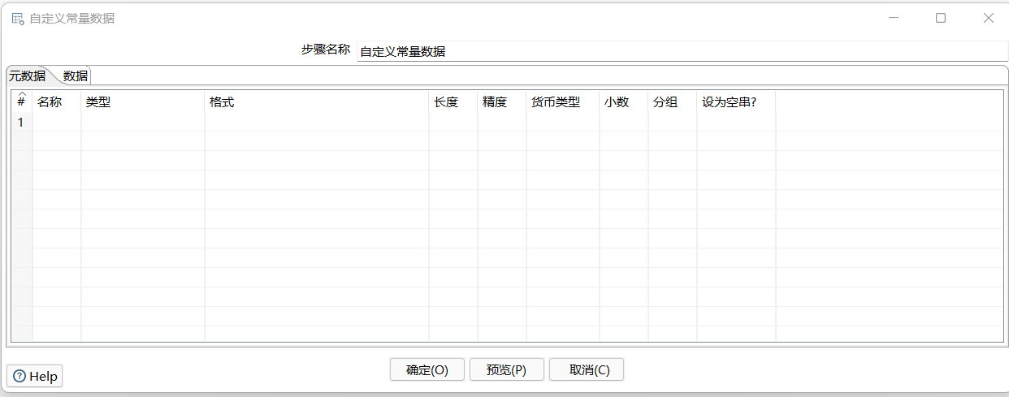The height and width of the screenshot is (397, 1009).
Task: Select row number 1 in the table
Action: (21, 123)
